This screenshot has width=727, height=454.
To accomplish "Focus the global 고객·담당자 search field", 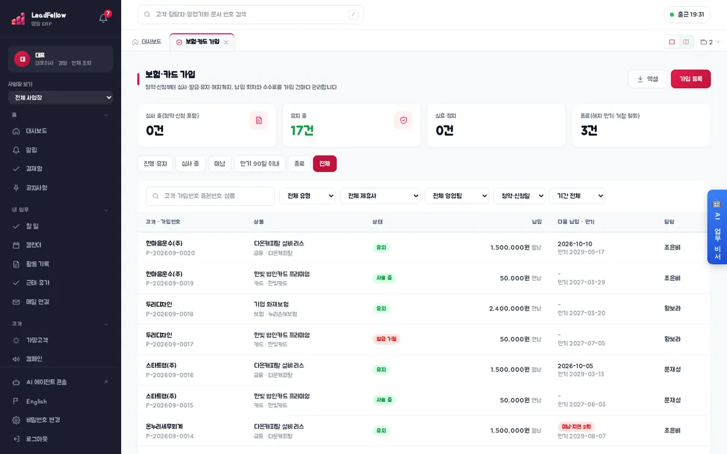I will (250, 15).
